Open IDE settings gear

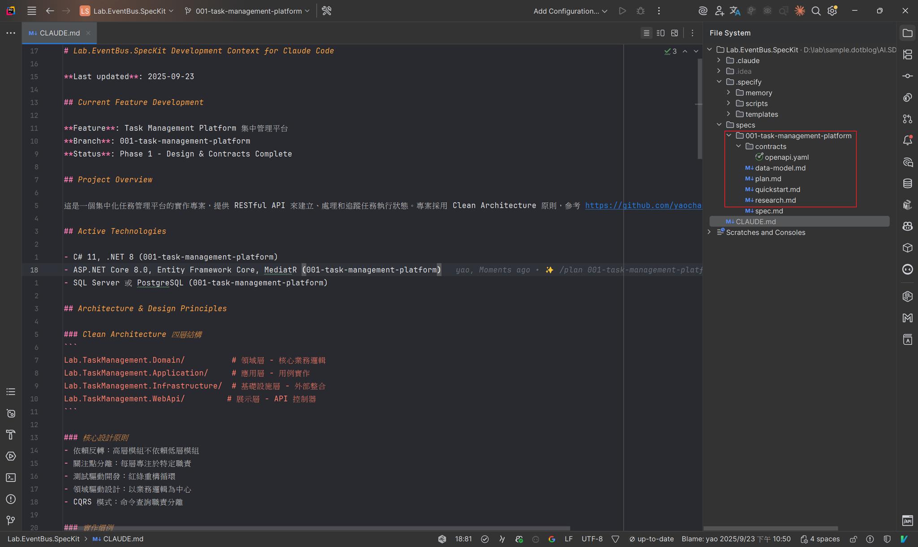pos(832,11)
